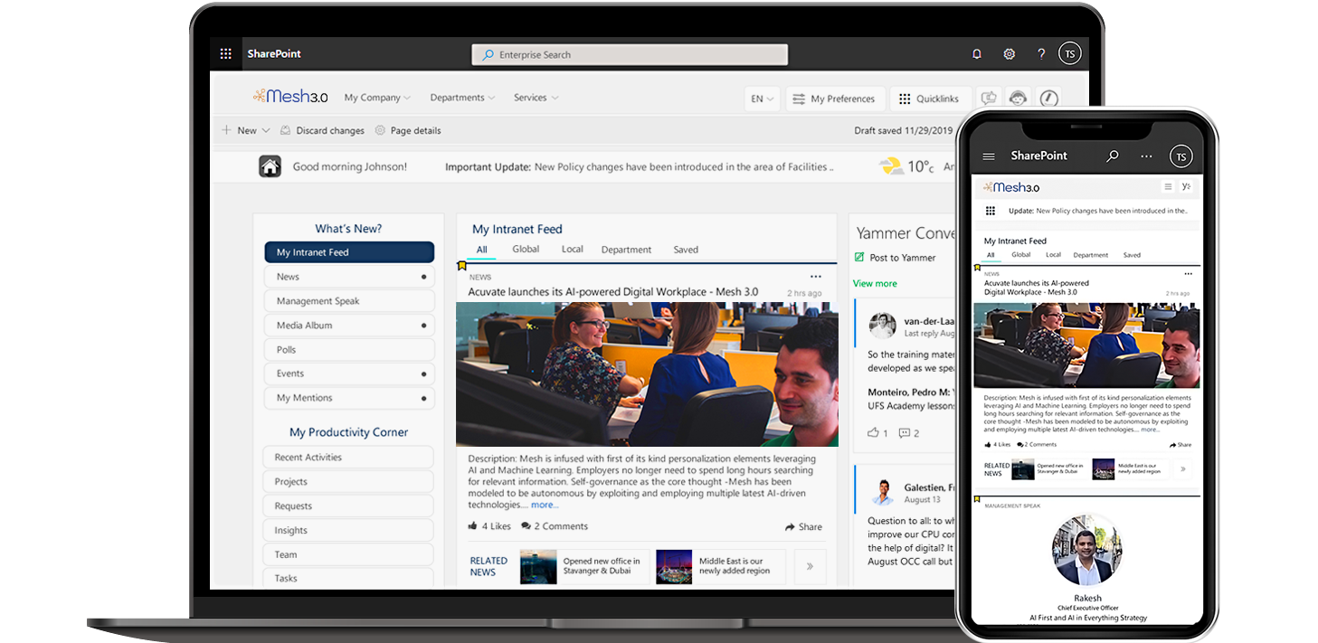Open Media Album in What's New list

(349, 326)
